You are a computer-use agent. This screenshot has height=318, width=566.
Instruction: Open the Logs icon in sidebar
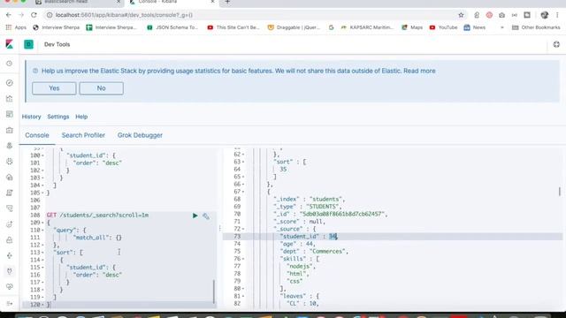pos(10,193)
